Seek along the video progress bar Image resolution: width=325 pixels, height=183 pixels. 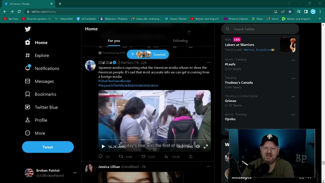tap(154, 140)
